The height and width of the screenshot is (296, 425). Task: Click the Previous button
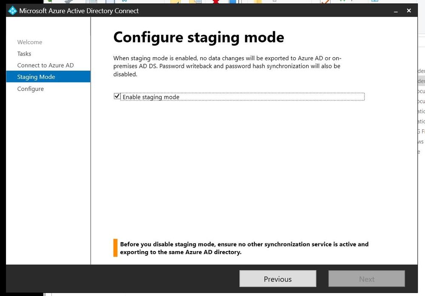277,279
